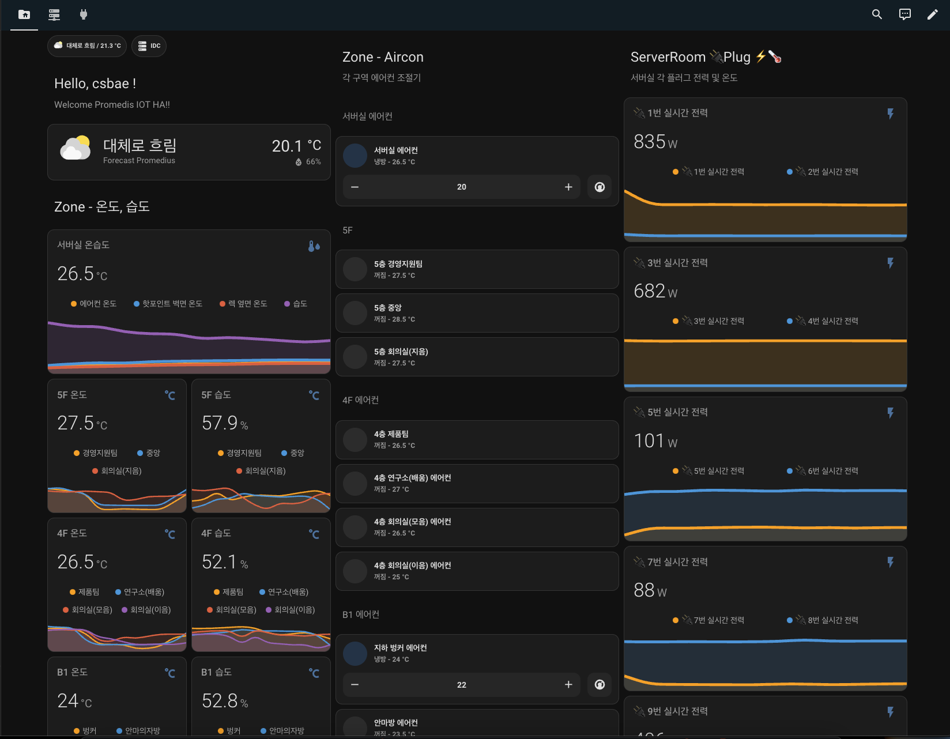Toggle power for 5층 중앙 aircon
950x739 pixels.
click(355, 313)
